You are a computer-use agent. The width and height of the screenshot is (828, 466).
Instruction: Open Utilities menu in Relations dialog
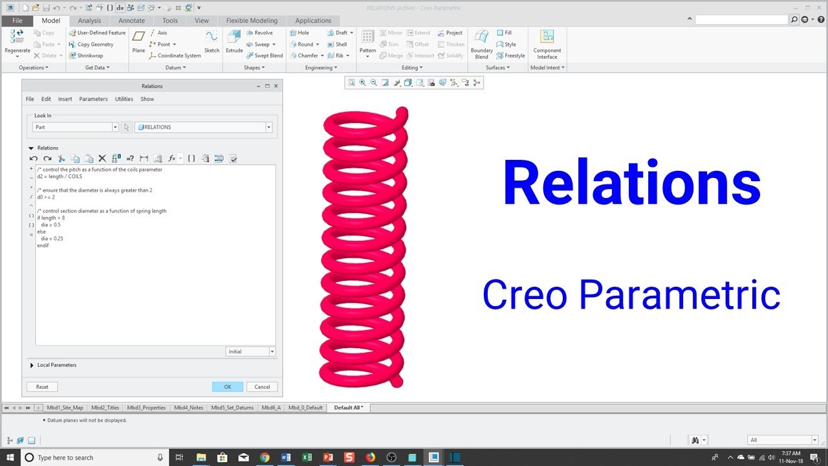124,99
